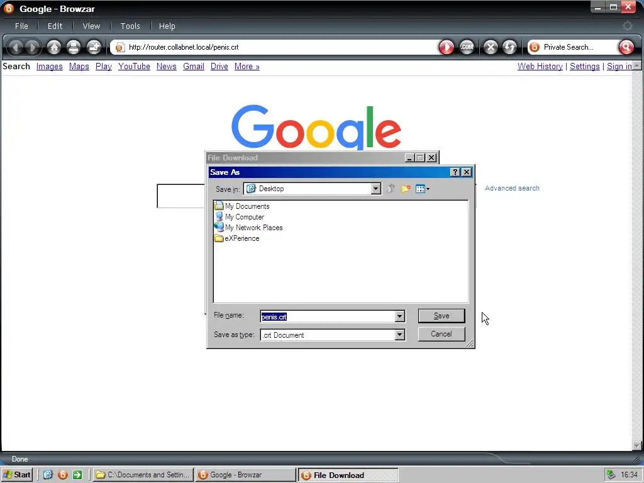Open Google Settings link

tap(584, 66)
